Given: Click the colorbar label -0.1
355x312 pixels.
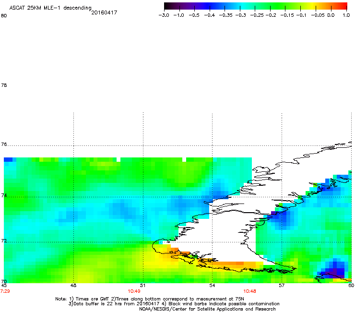Looking at the screenshot, I should point(301,15).
